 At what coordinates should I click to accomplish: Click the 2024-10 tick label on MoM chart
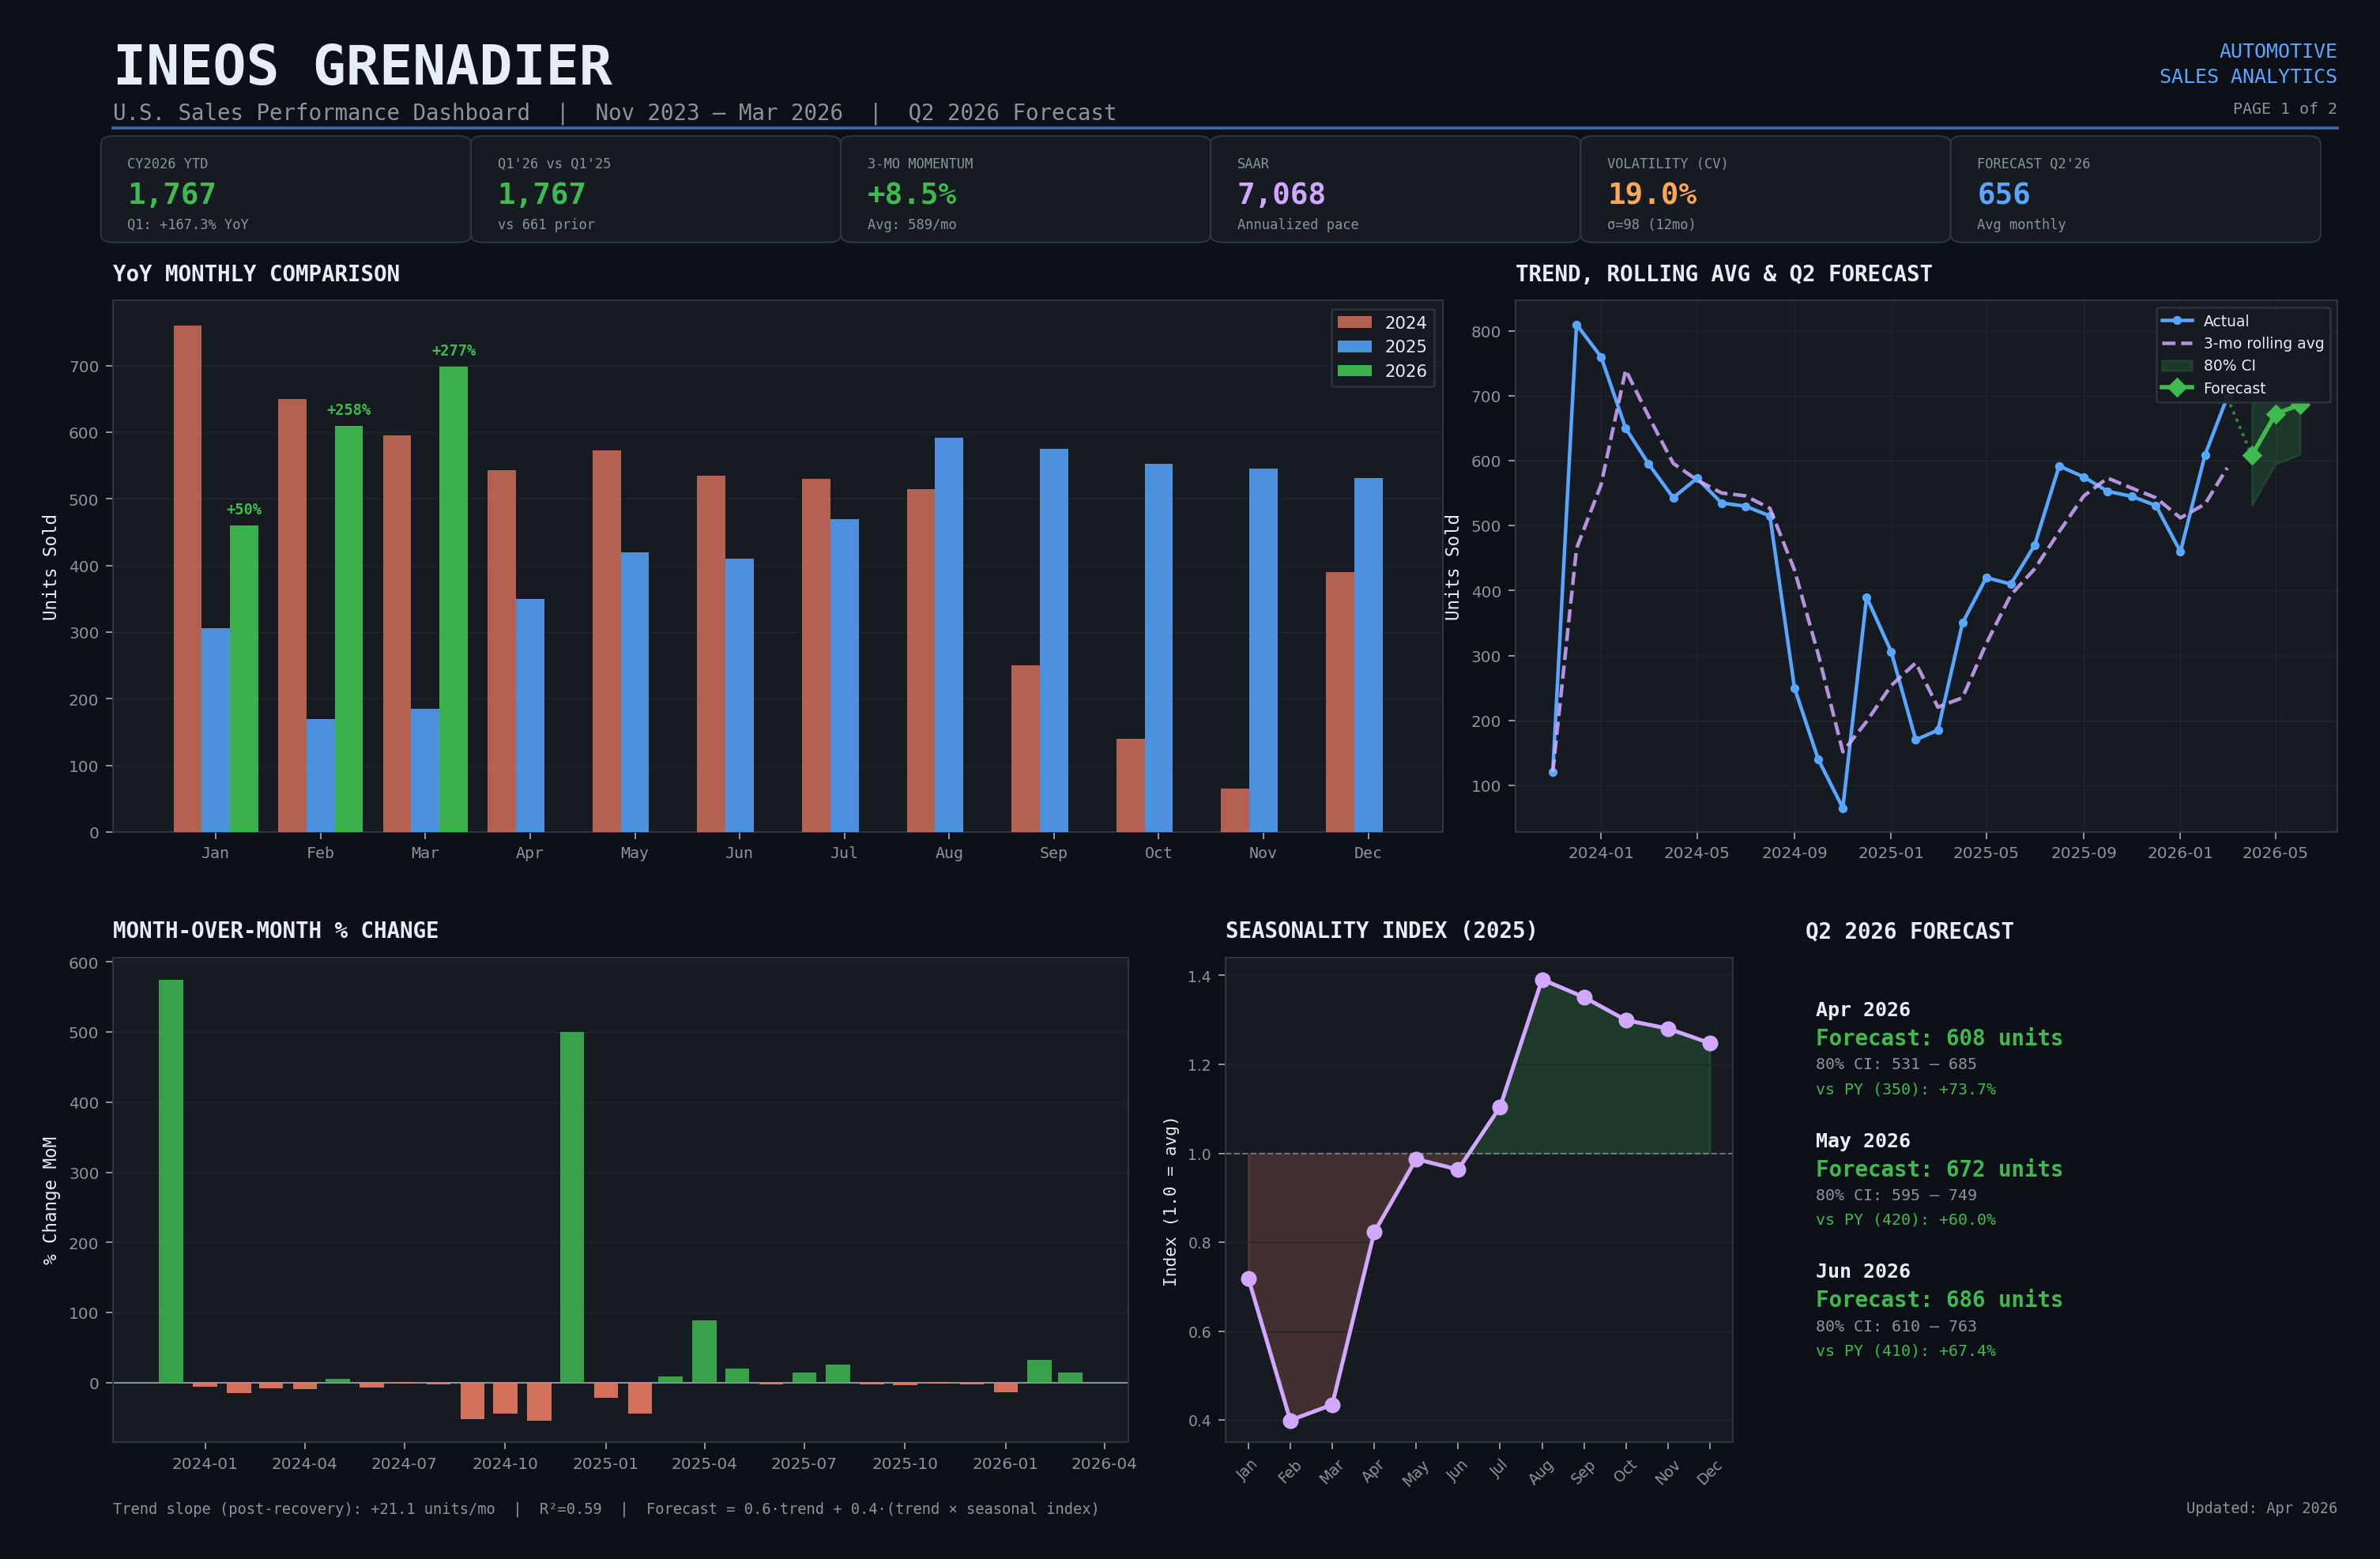(505, 1464)
